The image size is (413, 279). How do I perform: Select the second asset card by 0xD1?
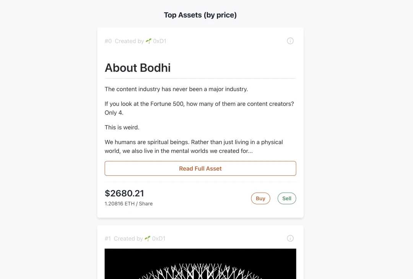pyautogui.click(x=200, y=251)
